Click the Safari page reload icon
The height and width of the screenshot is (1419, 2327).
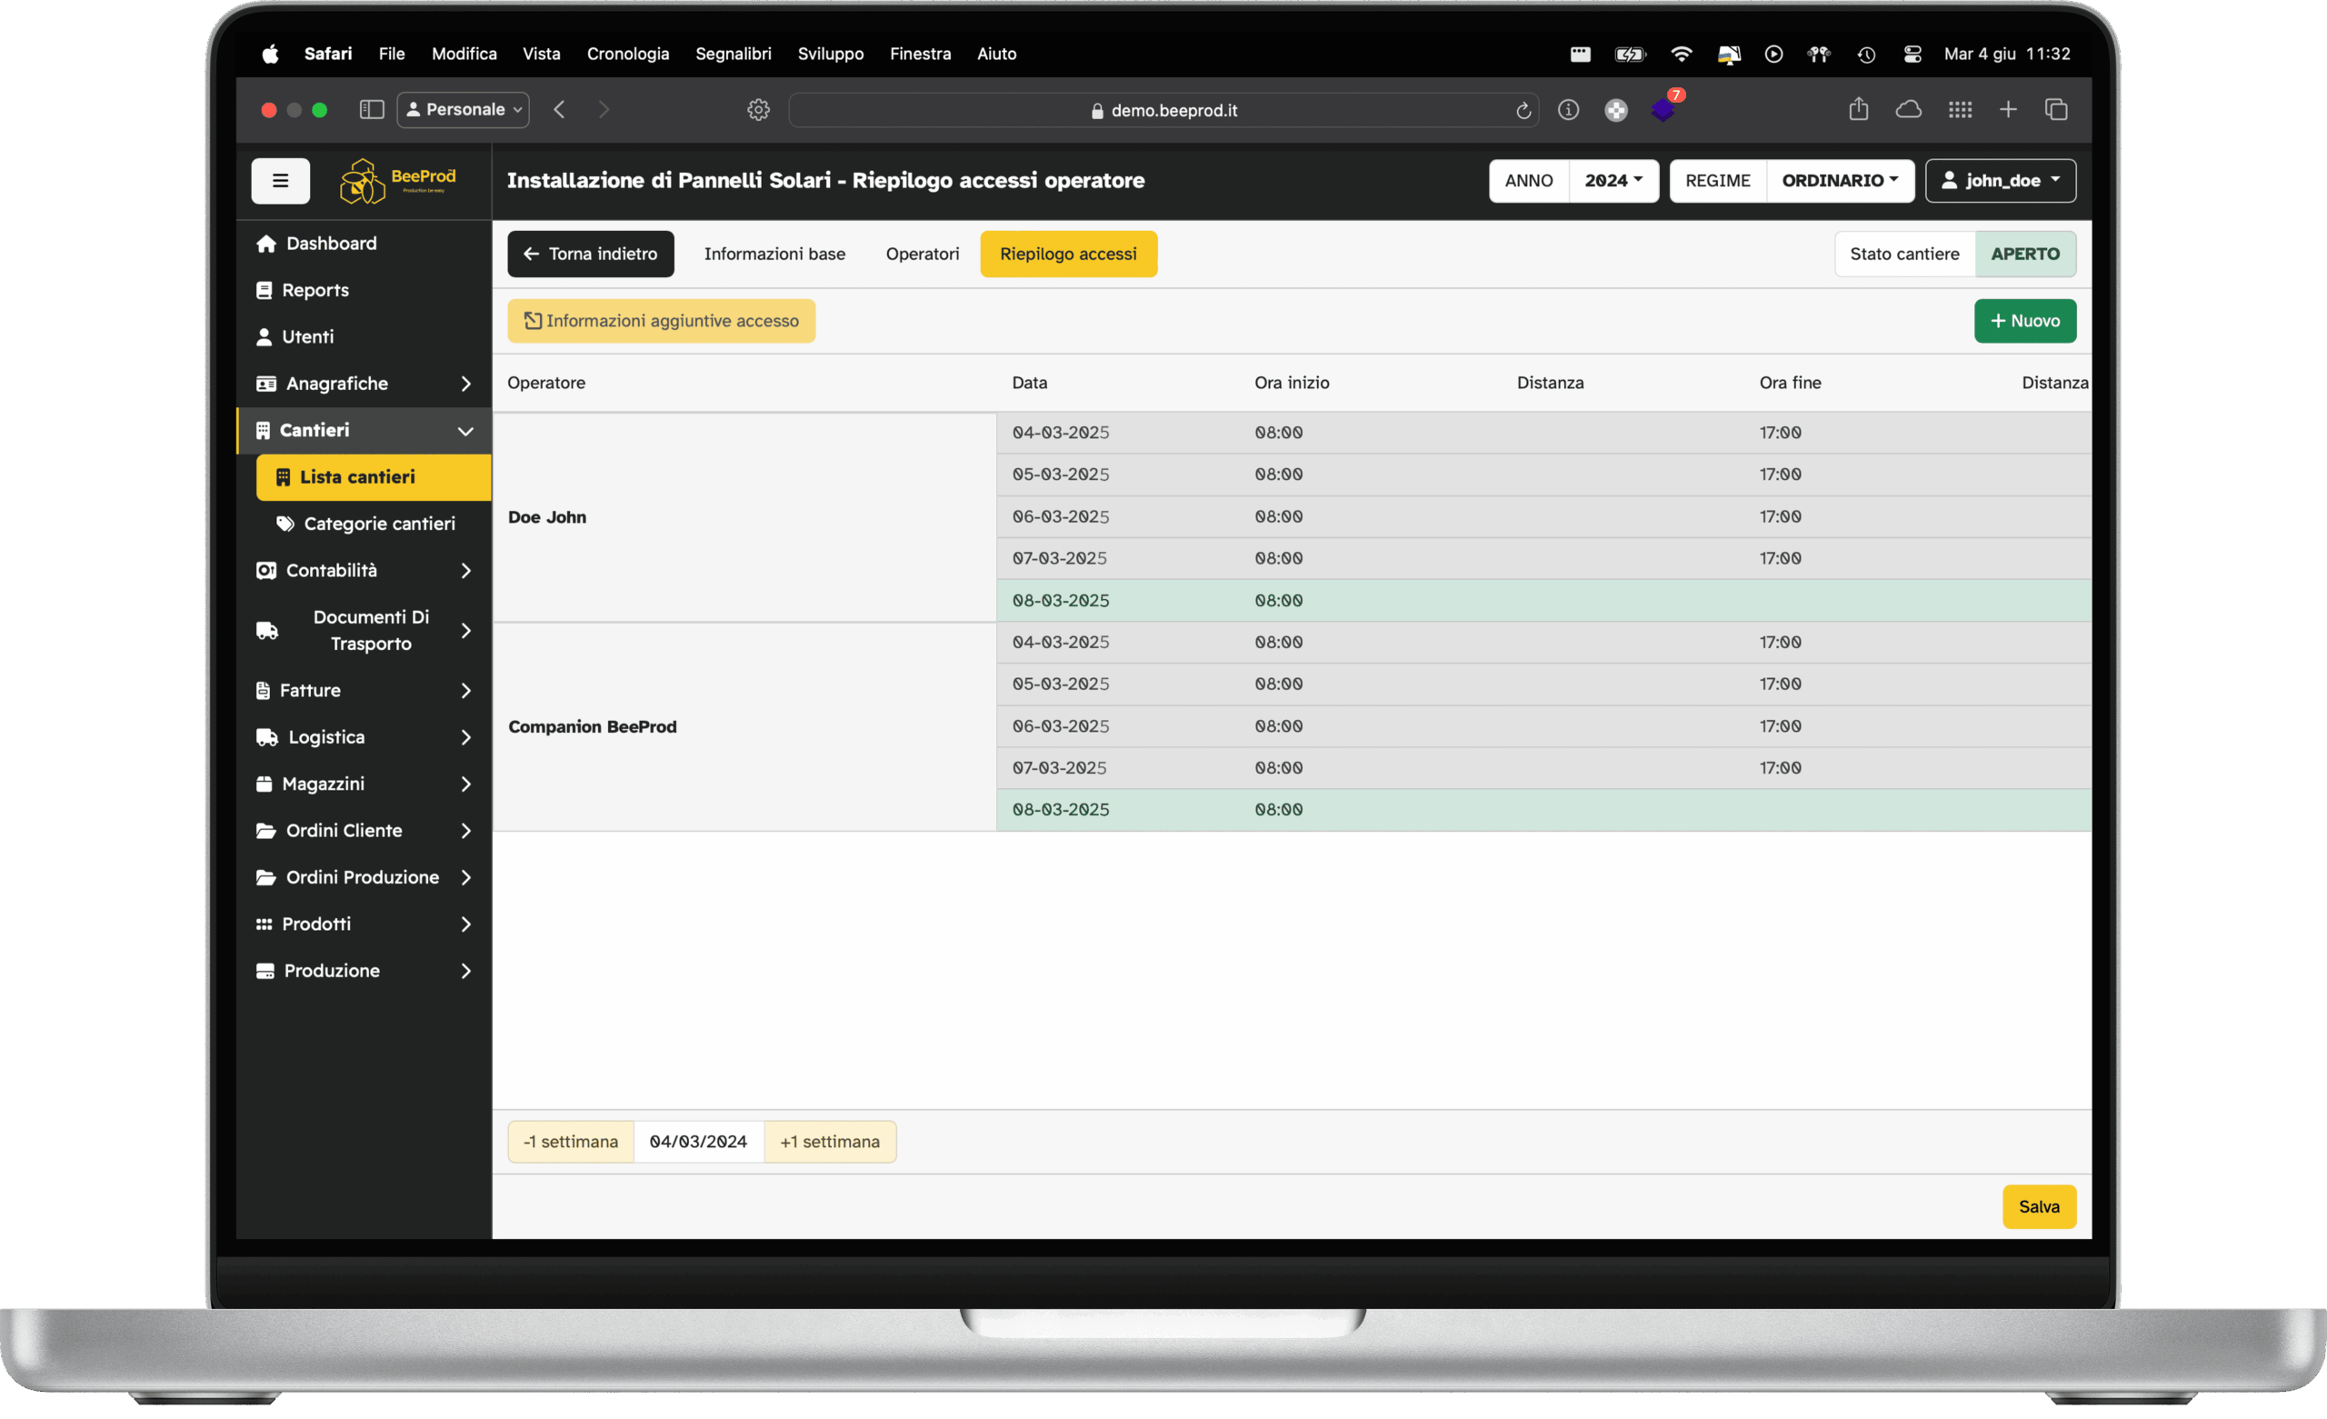(1523, 111)
